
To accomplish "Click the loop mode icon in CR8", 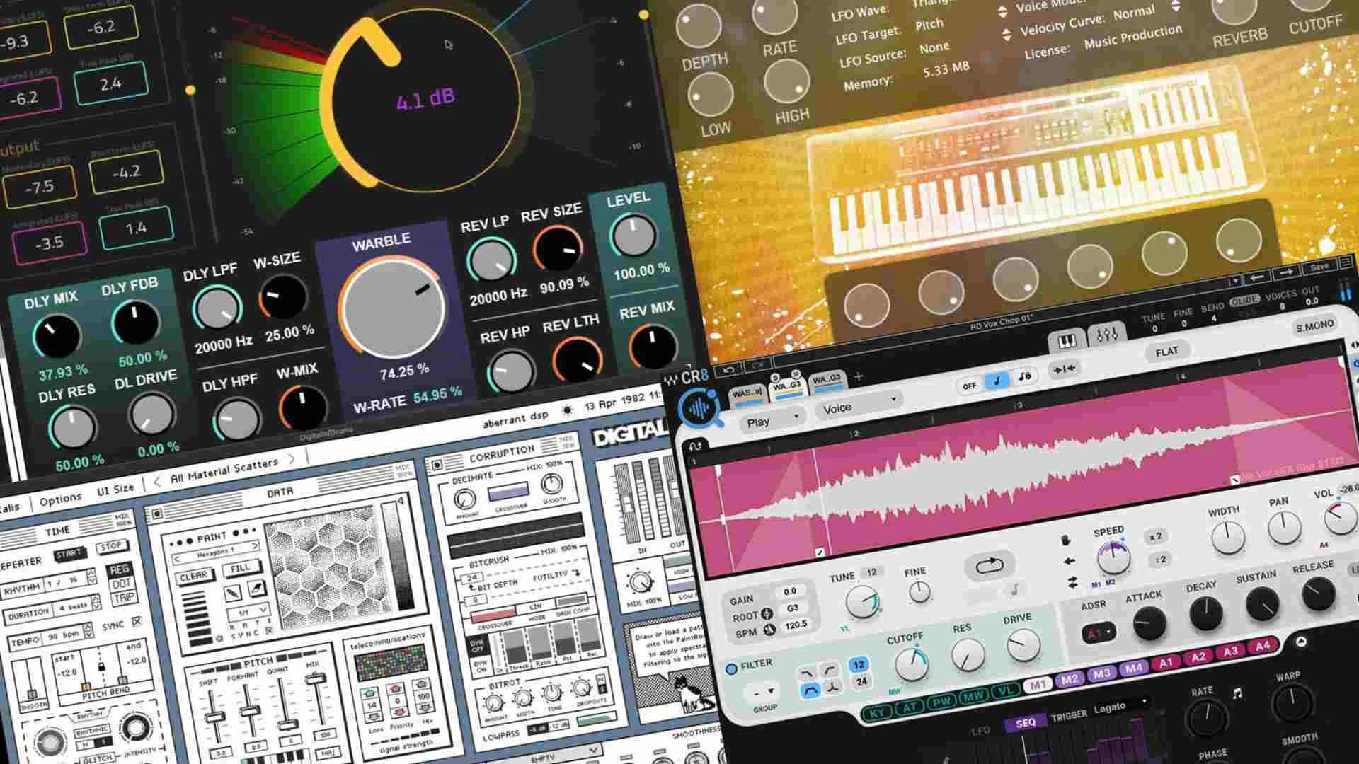I will point(989,566).
